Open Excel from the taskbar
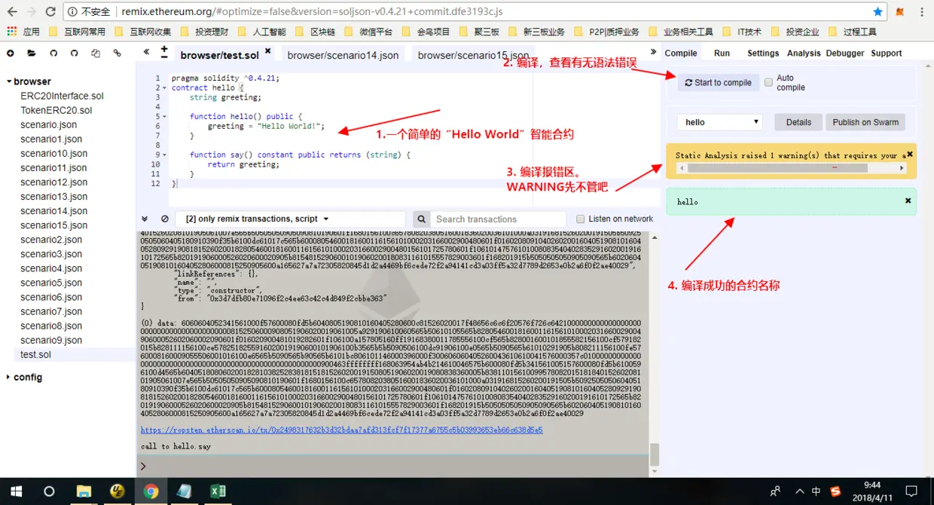This screenshot has width=934, height=505. click(x=218, y=491)
